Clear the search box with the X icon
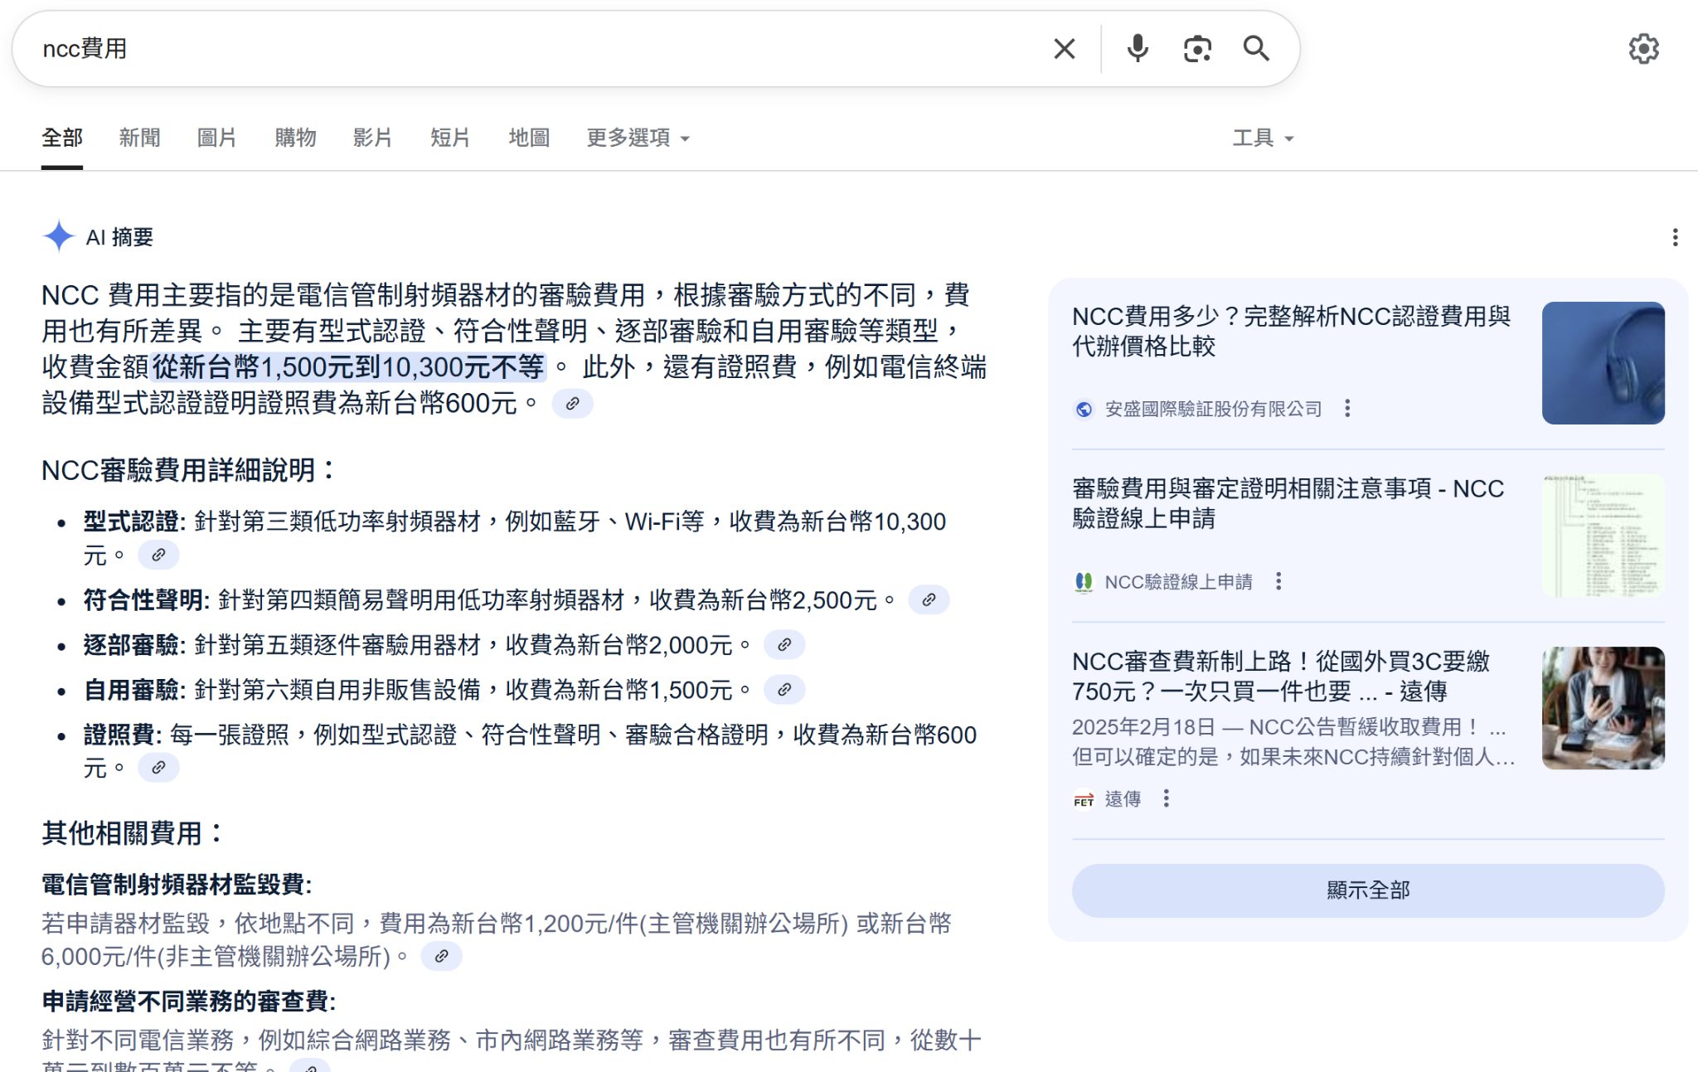 tap(1065, 49)
